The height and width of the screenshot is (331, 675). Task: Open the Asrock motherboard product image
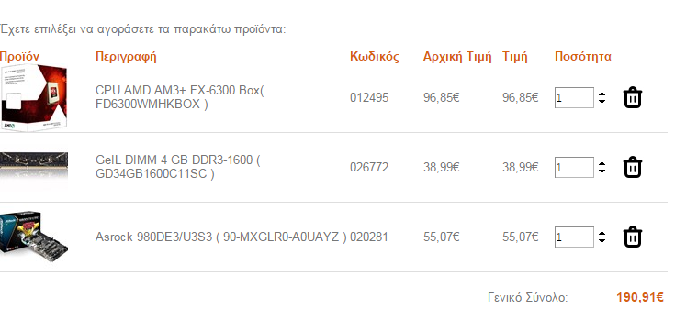click(34, 237)
